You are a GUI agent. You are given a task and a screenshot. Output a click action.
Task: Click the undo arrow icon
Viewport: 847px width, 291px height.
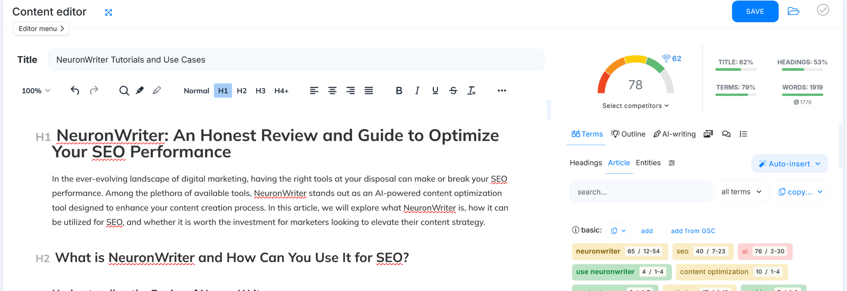[75, 90]
